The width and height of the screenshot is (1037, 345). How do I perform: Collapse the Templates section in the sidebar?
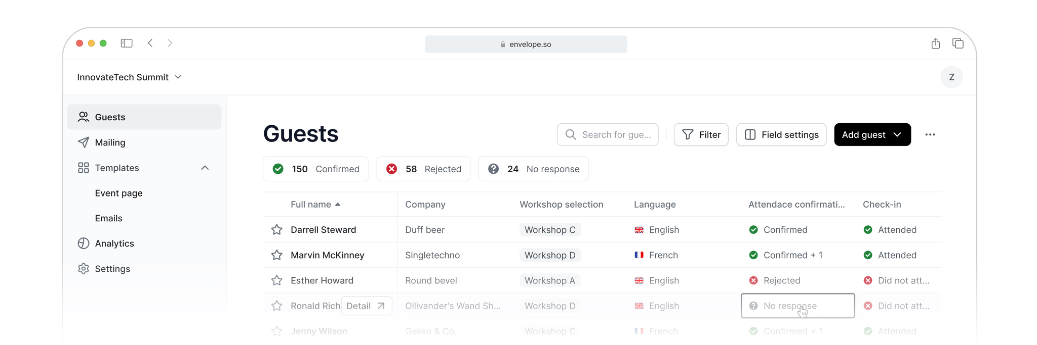[x=205, y=168]
